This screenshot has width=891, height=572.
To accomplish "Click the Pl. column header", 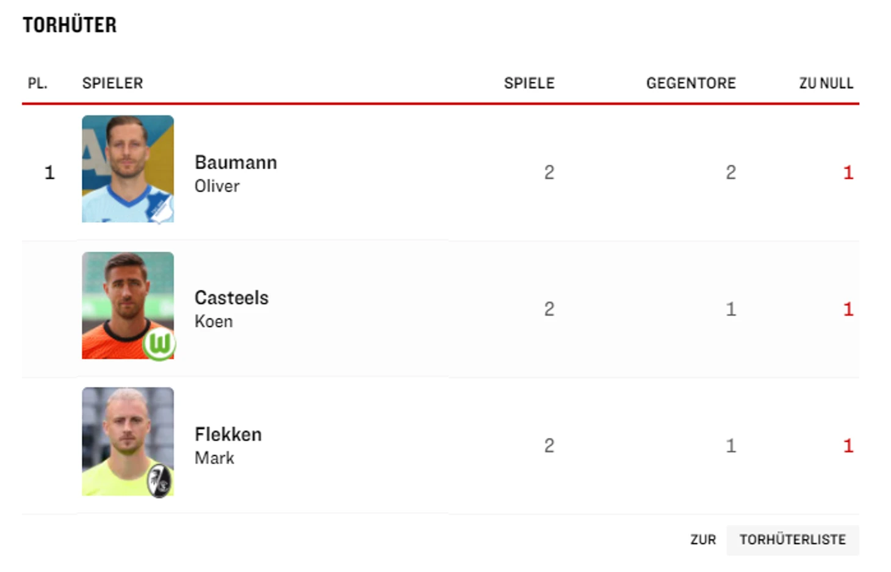I will click(37, 83).
